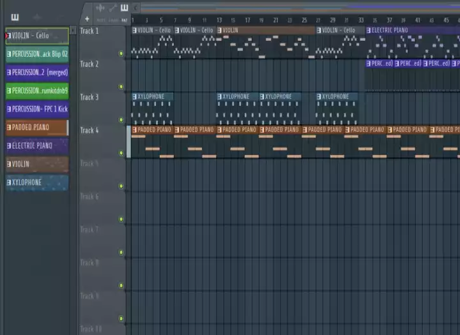The height and width of the screenshot is (335, 460).
Task: Click the playlist overview scrollbar at the top
Action: tap(300, 8)
